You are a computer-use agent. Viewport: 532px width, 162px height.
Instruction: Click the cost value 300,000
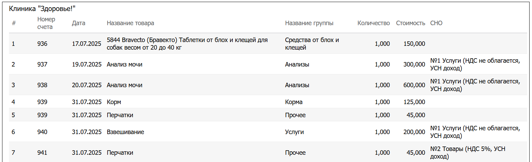[414, 64]
